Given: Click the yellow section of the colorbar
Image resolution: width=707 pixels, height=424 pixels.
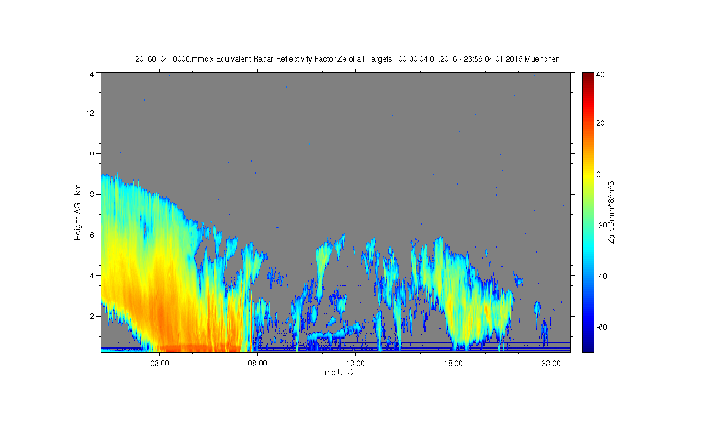Looking at the screenshot, I should (x=588, y=177).
